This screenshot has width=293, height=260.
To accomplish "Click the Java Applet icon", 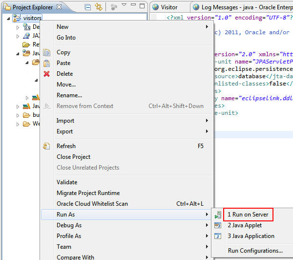I will click(x=218, y=225).
